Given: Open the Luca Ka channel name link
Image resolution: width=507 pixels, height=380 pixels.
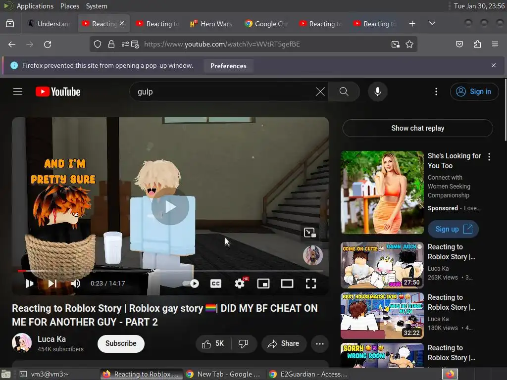Looking at the screenshot, I should click(x=51, y=339).
